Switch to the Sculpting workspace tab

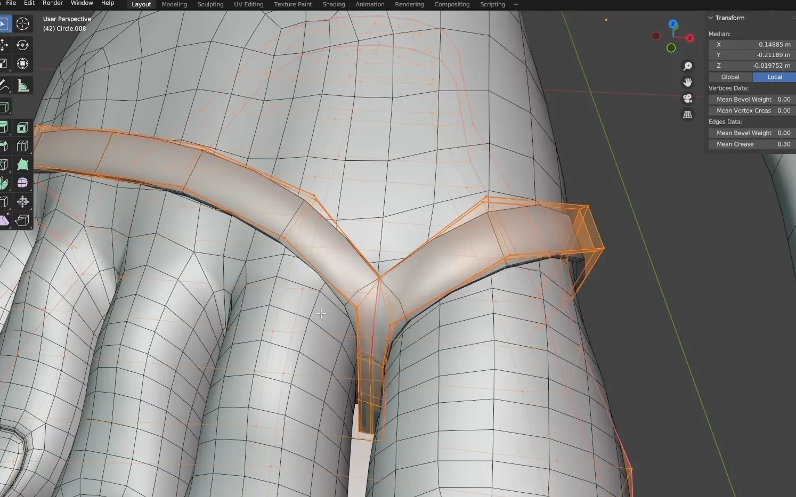210,4
